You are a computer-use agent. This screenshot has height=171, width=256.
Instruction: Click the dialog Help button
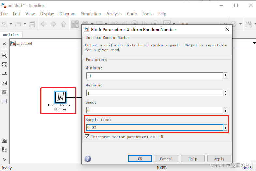193,159
